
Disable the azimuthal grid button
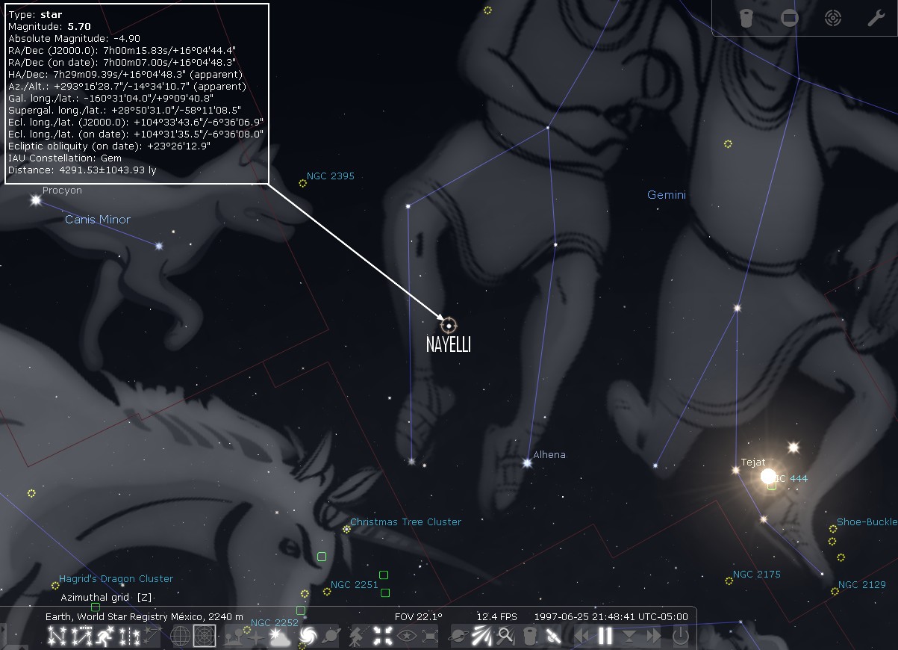[x=204, y=636]
